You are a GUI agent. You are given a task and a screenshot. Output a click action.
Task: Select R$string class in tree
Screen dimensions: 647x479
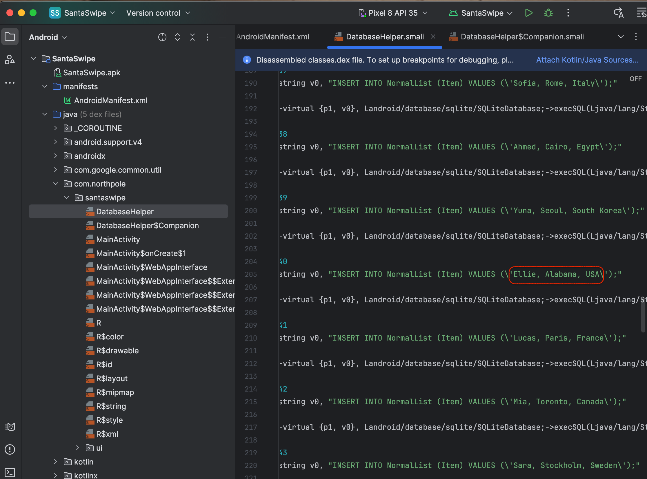[106, 407]
